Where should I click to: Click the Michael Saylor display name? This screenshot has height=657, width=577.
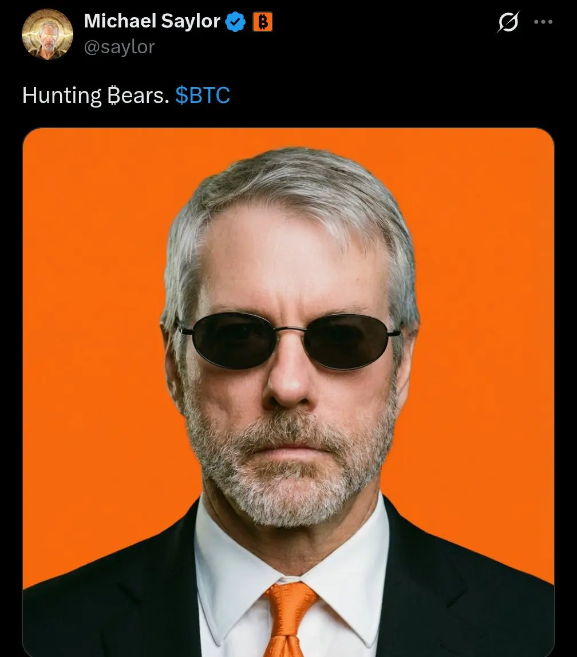click(152, 21)
